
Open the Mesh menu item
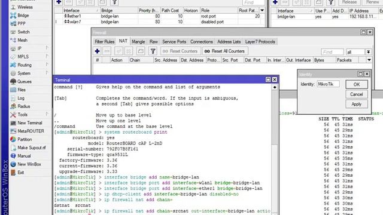22,40
